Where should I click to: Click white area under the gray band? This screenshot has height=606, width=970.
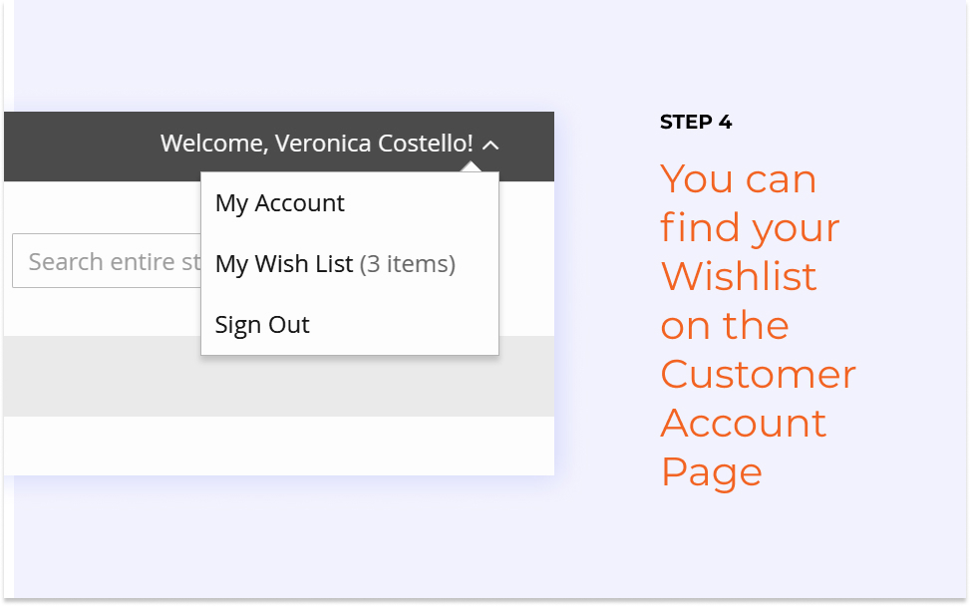click(x=279, y=446)
